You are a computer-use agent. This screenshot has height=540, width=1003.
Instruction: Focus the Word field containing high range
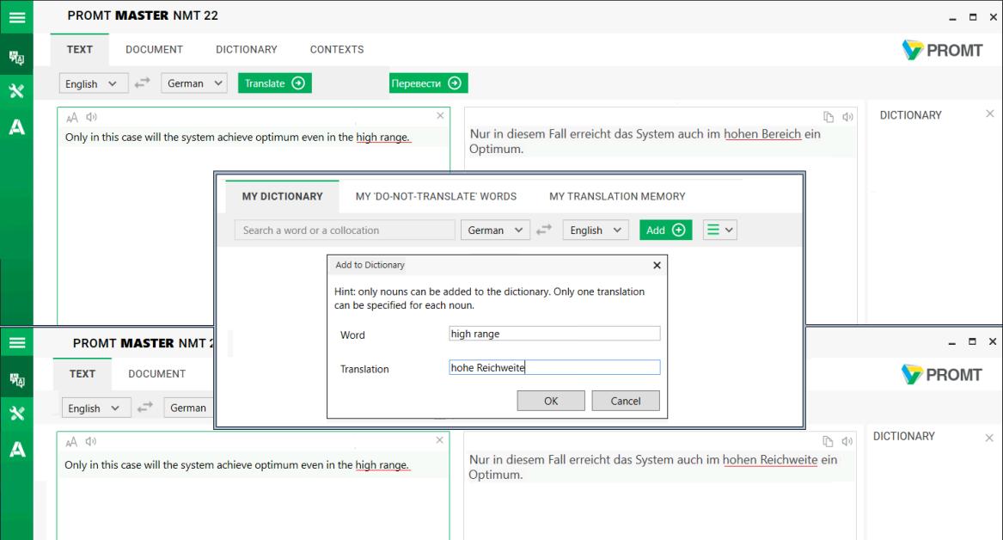pos(554,334)
